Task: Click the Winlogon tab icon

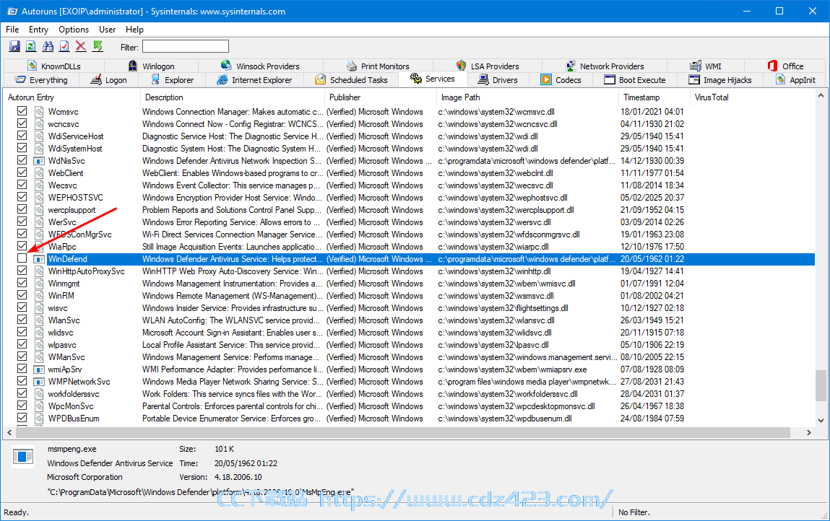Action: point(133,66)
